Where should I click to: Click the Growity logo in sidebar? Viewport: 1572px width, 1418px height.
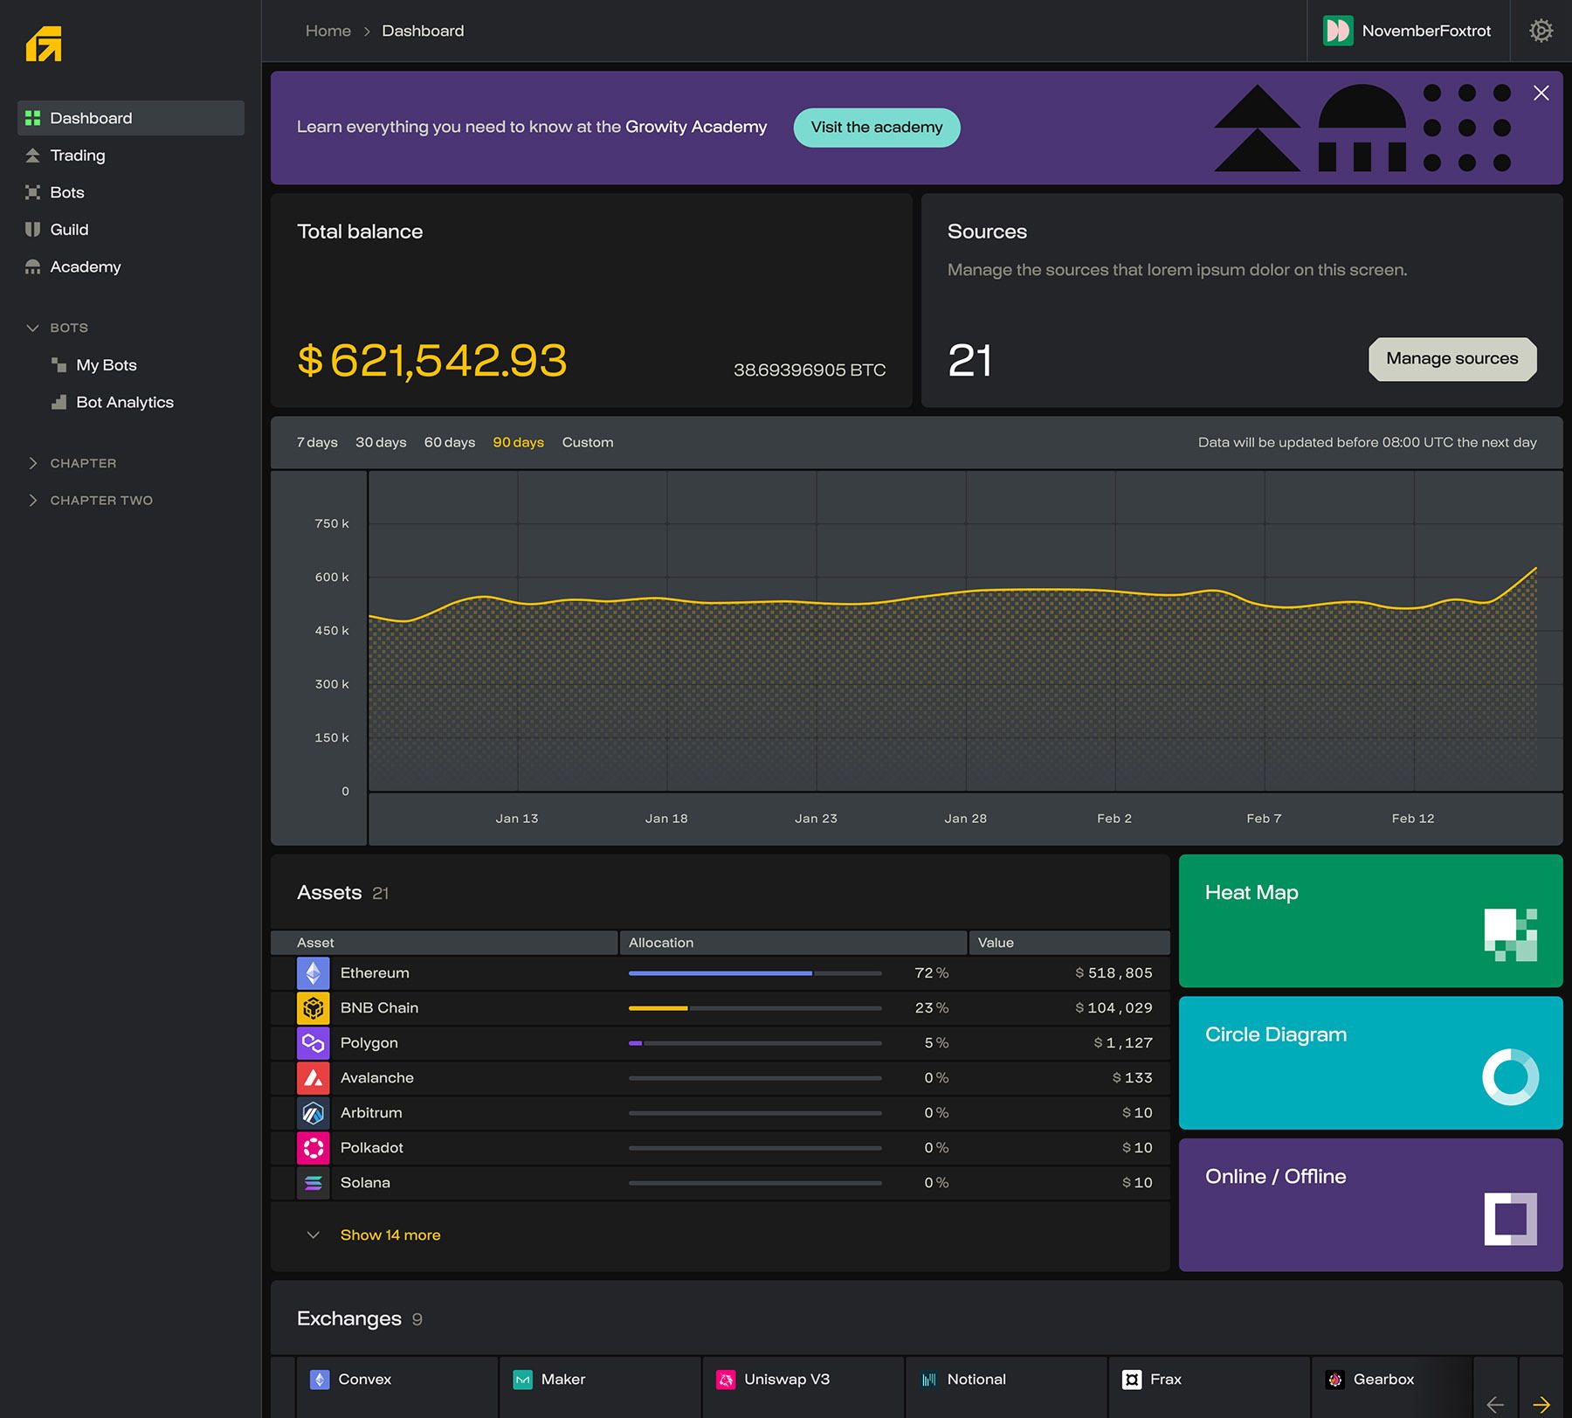pos(44,45)
